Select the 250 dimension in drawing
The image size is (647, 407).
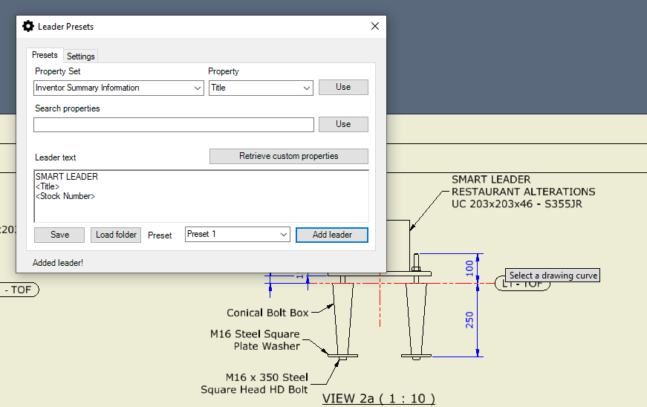click(x=469, y=320)
